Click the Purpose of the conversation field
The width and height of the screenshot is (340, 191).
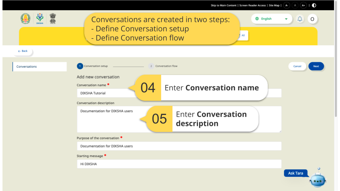pos(179,146)
